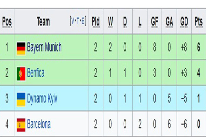Open the Benfica team link

[x=36, y=73]
